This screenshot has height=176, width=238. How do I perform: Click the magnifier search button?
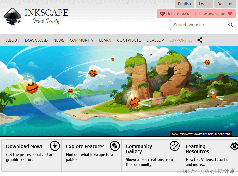point(231,25)
